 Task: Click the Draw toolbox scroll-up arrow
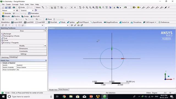tap(45, 31)
